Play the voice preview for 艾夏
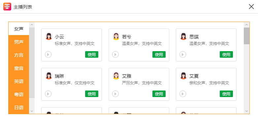The width and height of the screenshot is (258, 122). pos(183,94)
